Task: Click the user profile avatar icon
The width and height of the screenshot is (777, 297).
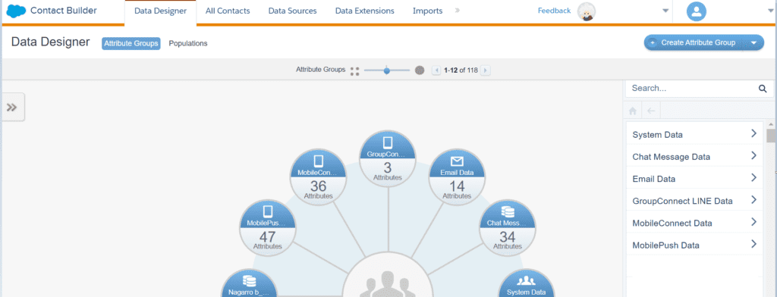Action: [x=697, y=11]
